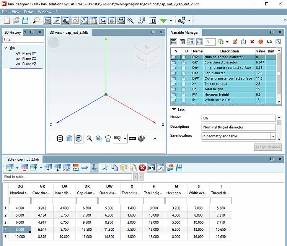Collapse details using the Less expander
This screenshot has width=287, height=246.
click(x=178, y=109)
